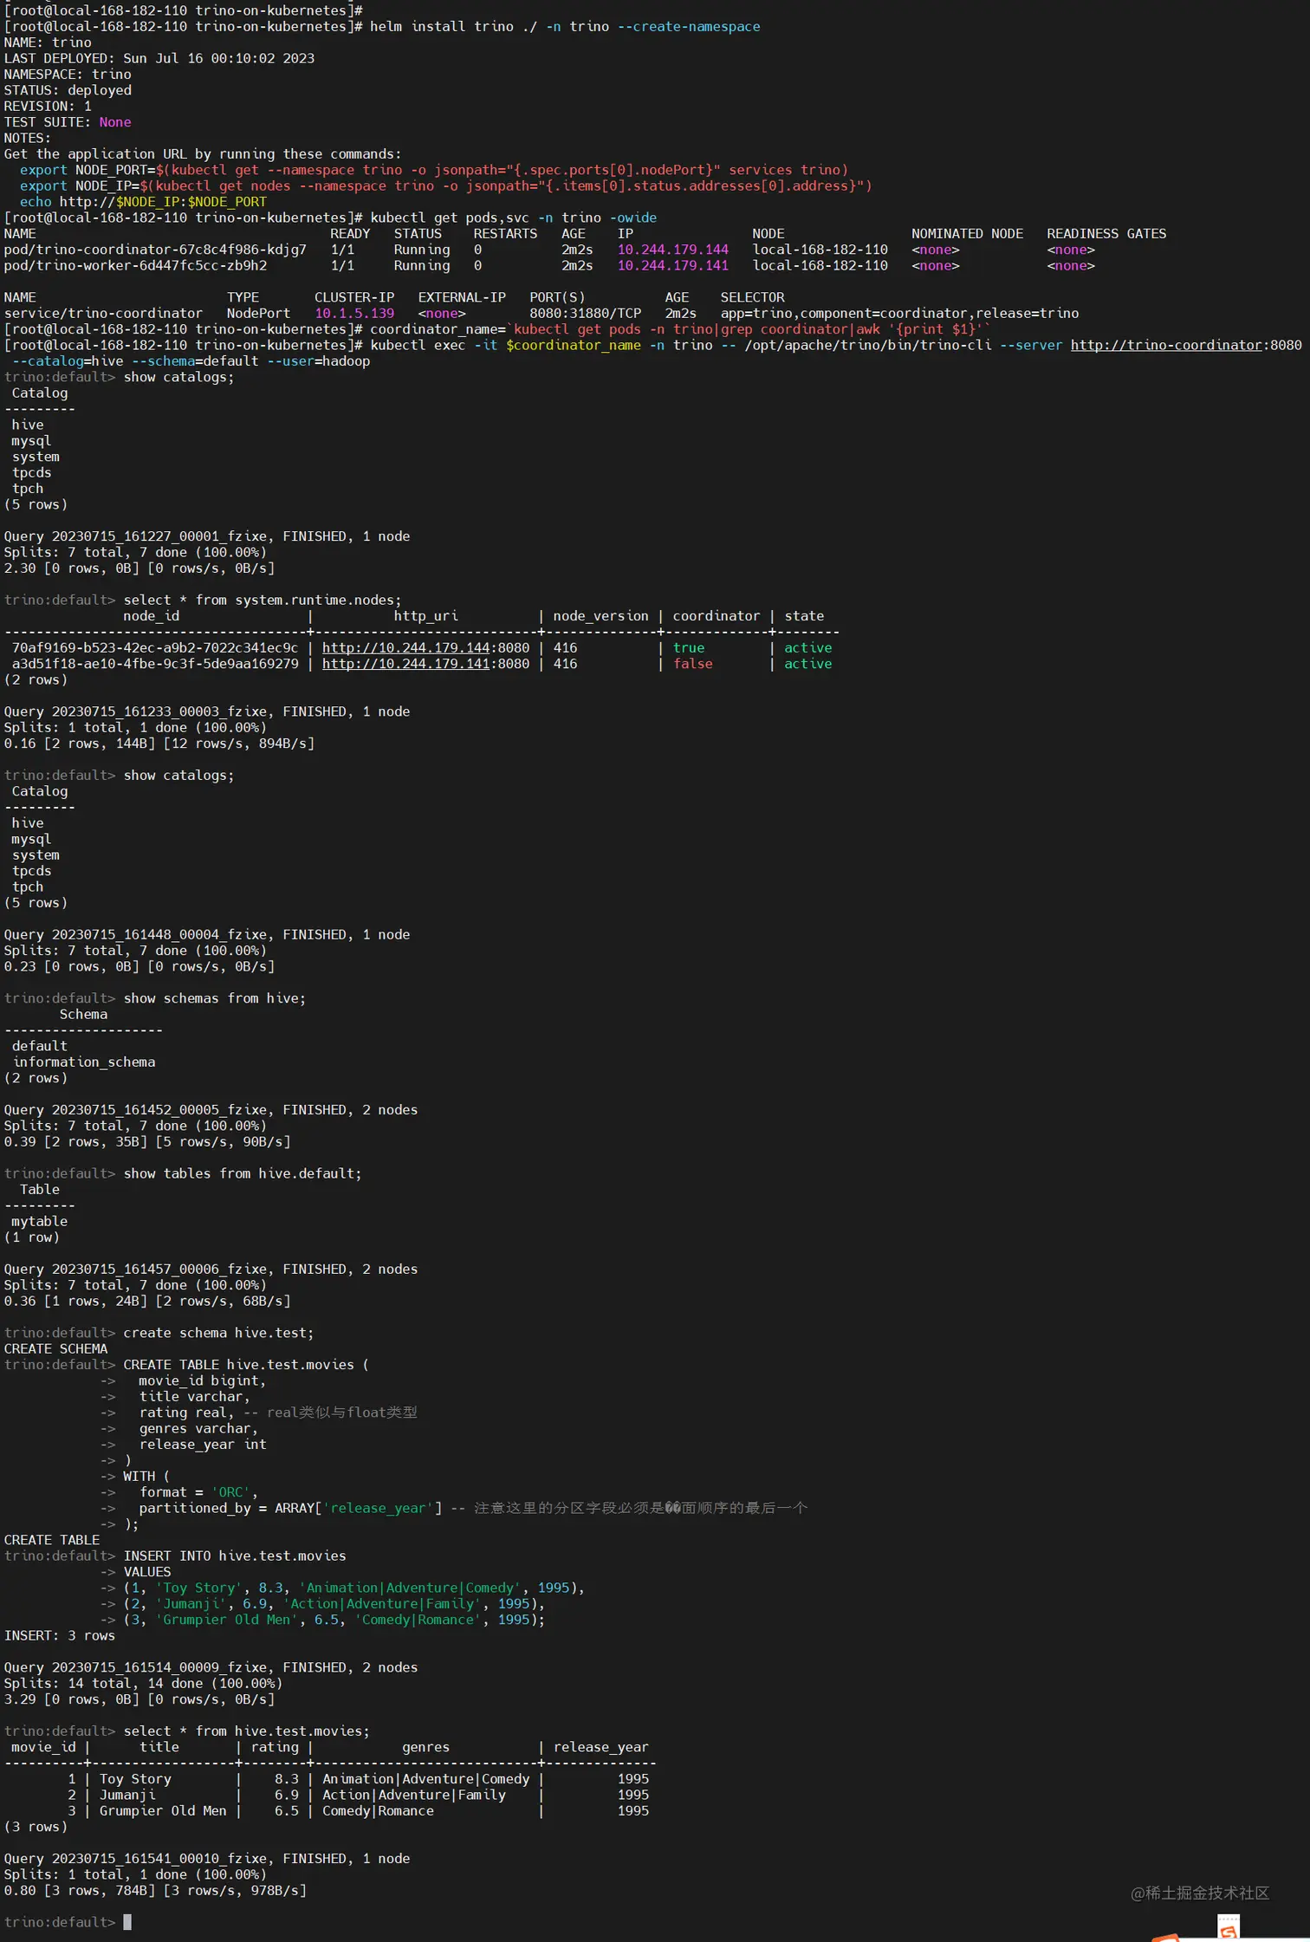Screen dimensions: 1310x1942
Task: Click 'select * from hive.test.movies;' command
Action: tap(246, 1731)
